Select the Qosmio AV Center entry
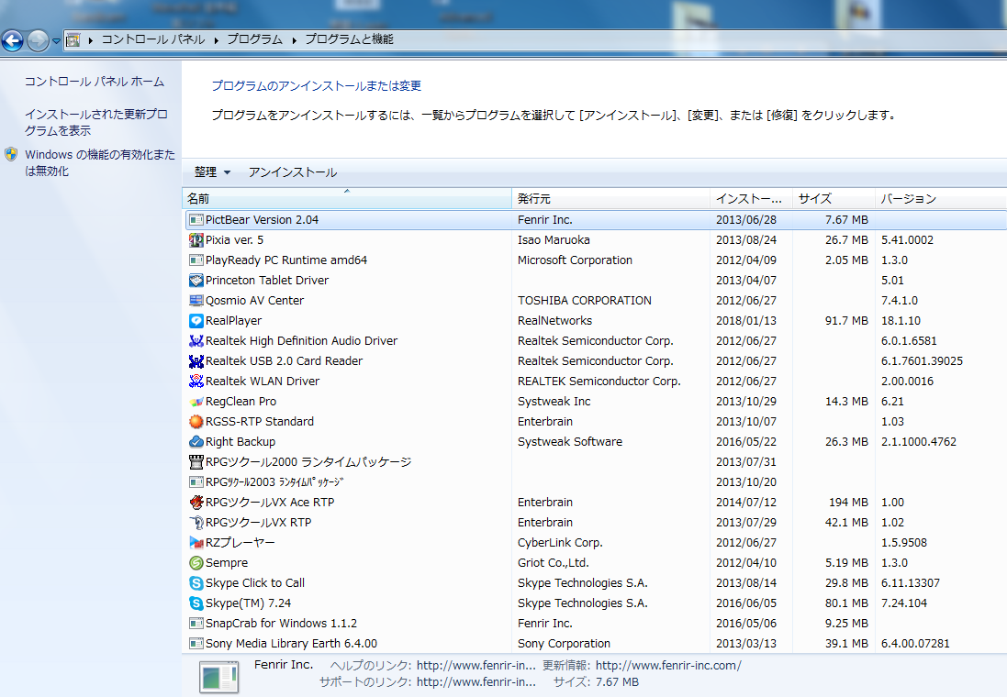 coord(254,301)
